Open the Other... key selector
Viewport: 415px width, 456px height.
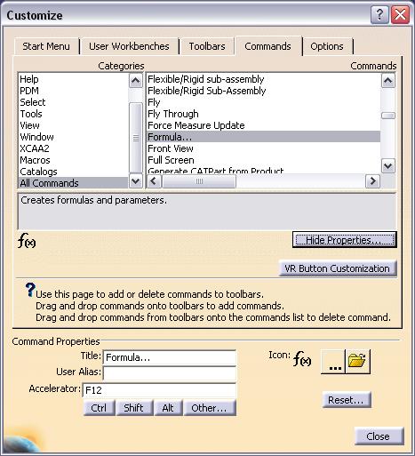[x=210, y=408]
